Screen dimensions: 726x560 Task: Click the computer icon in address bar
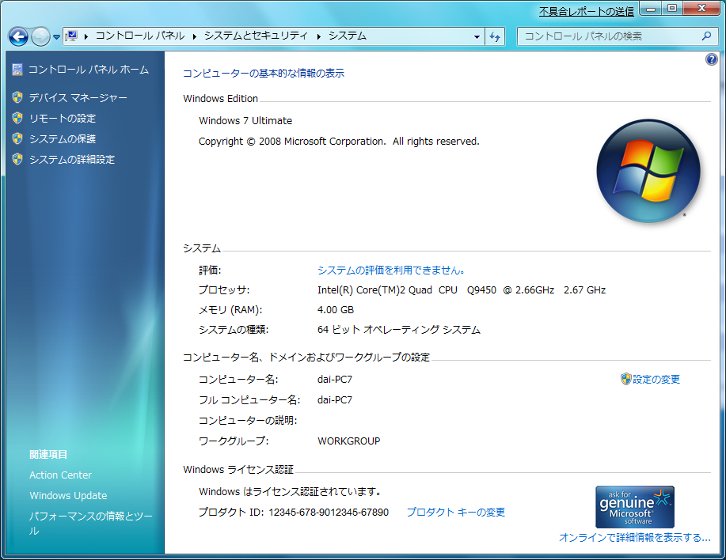click(x=71, y=36)
